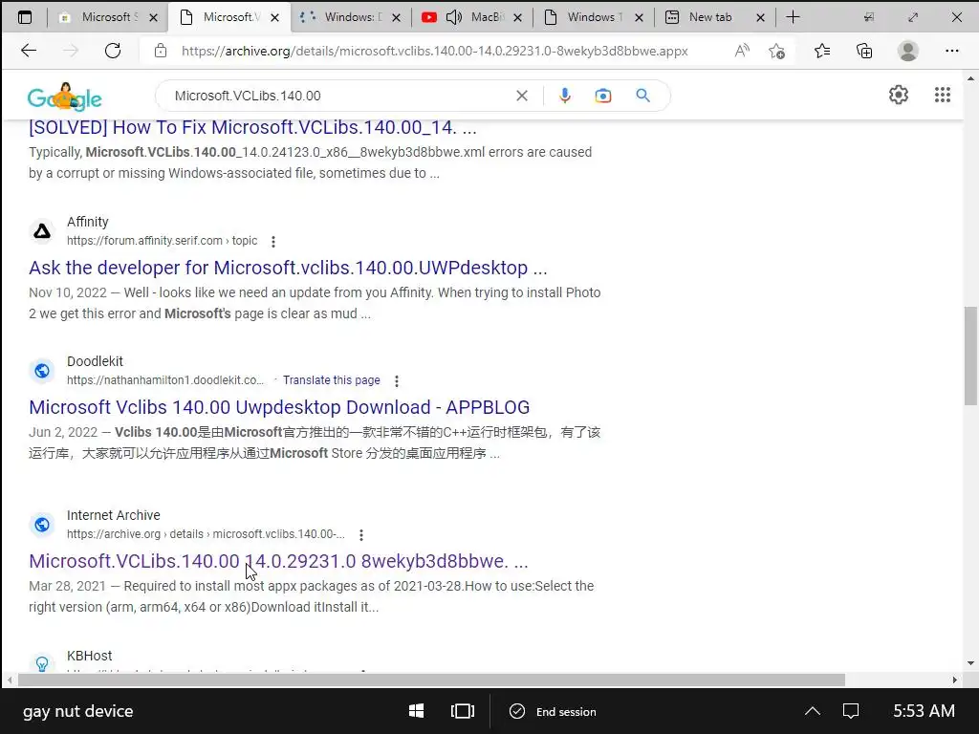
Task: Mute the audio icon on MacBi tab
Action: [x=454, y=17]
